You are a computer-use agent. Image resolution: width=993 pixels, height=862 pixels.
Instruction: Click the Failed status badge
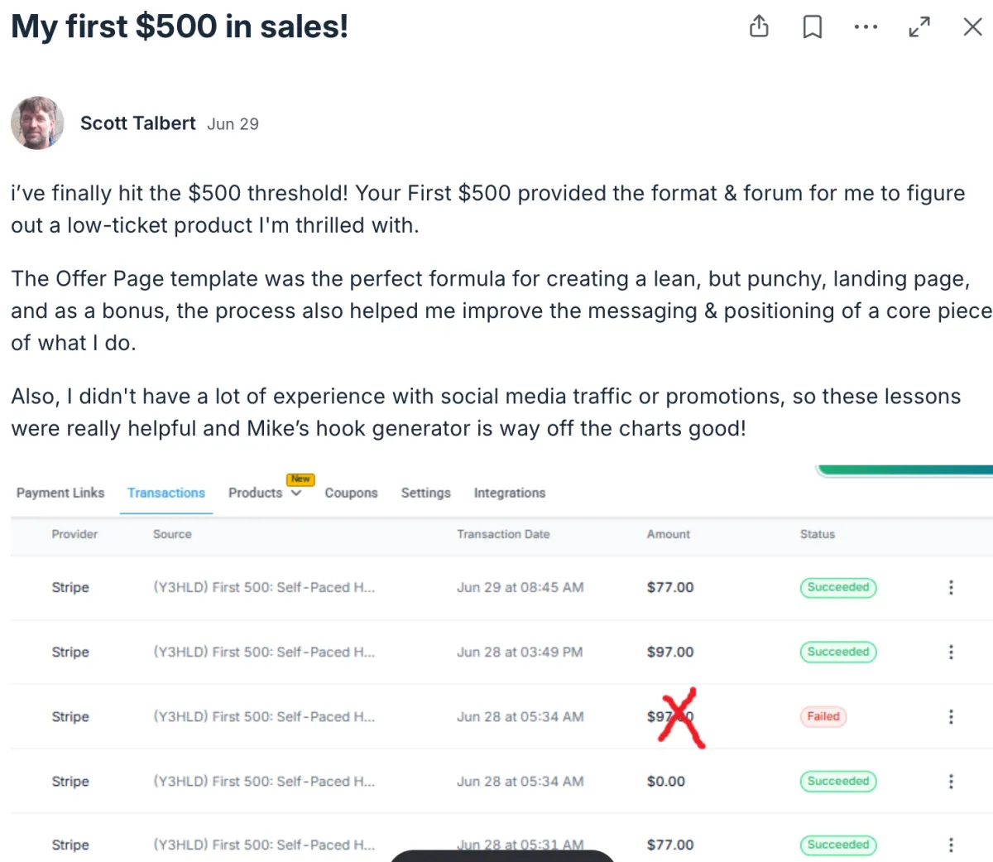click(x=823, y=716)
